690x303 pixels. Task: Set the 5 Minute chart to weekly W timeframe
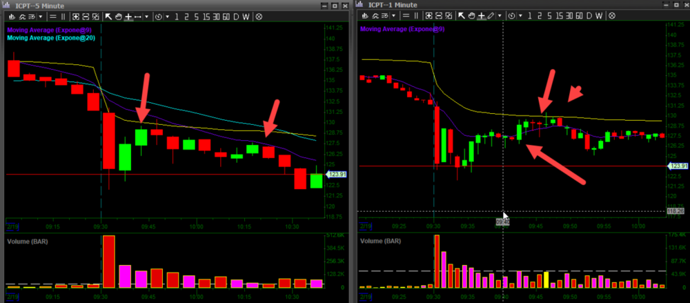246,15
